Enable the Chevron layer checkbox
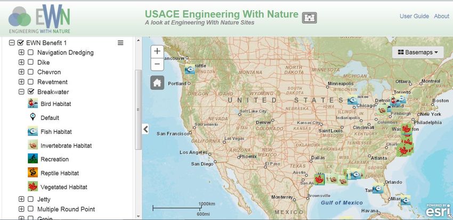 (30, 72)
